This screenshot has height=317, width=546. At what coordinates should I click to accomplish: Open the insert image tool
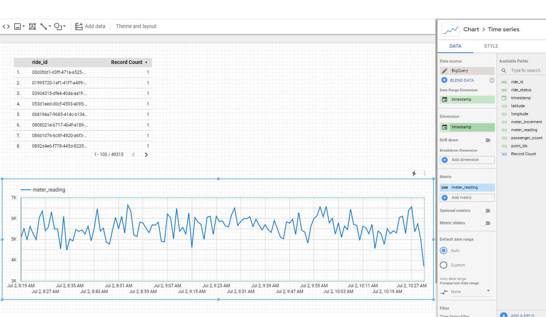17,27
